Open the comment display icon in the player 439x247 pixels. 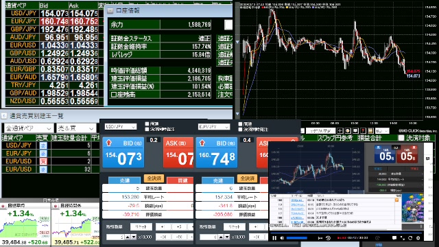click(394, 238)
